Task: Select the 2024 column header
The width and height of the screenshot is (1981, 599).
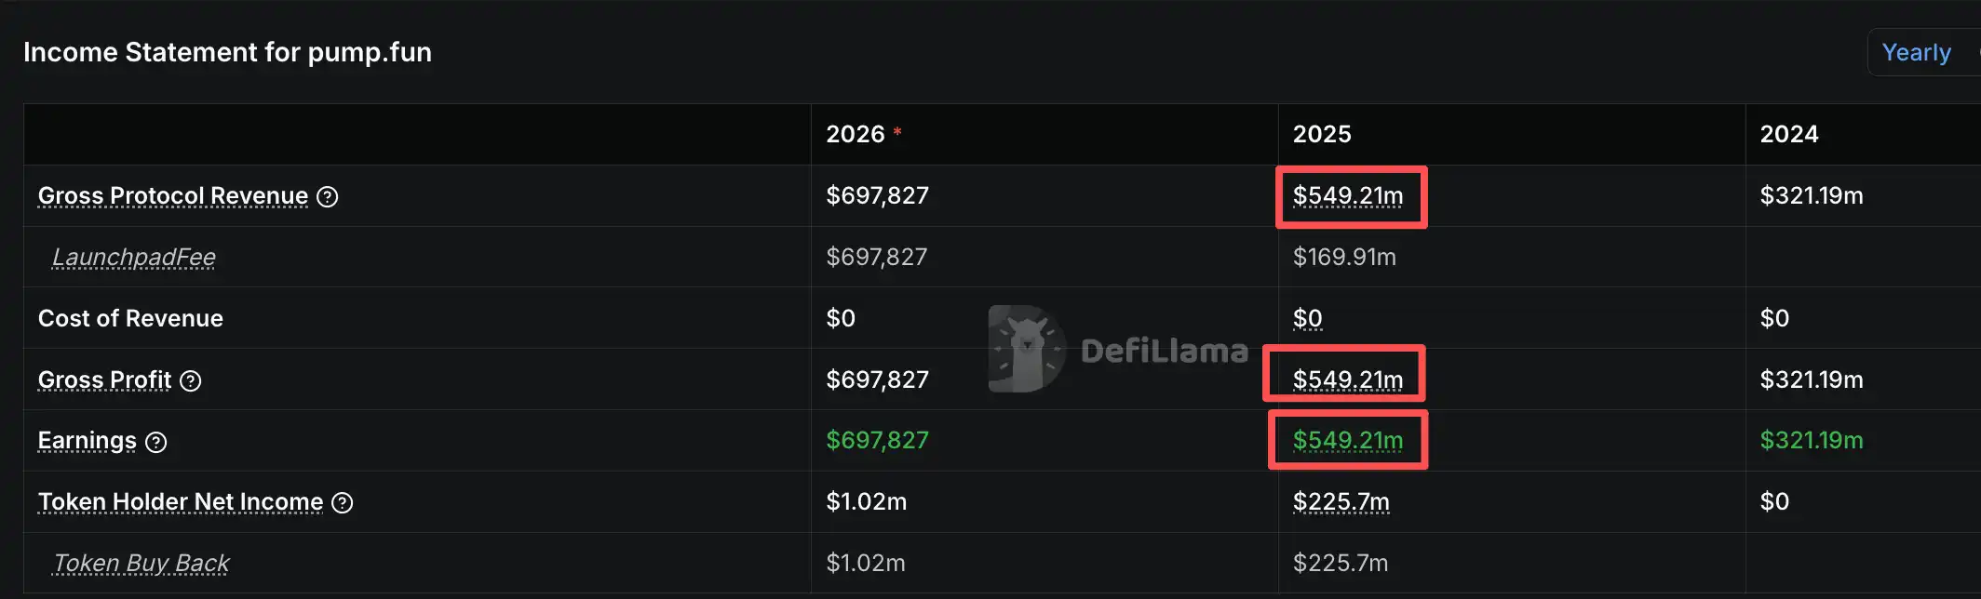Action: [1789, 134]
